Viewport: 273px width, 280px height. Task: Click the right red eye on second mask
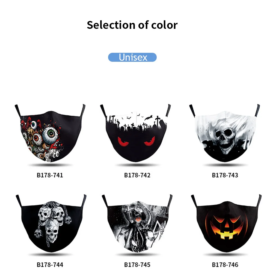(x=150, y=141)
